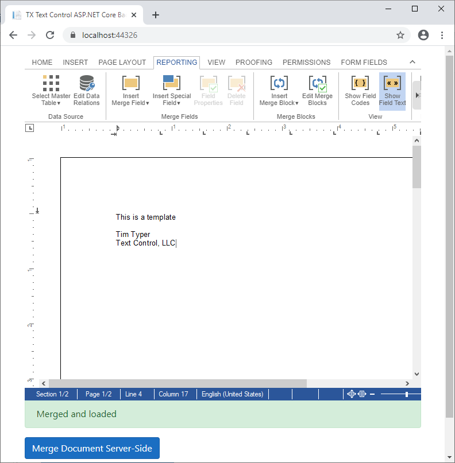This screenshot has width=455, height=463.
Task: Click Section 1/2 in status bar
Action: coord(52,394)
